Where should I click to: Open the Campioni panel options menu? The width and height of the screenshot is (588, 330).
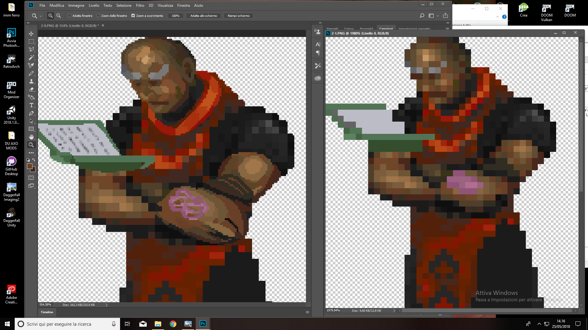click(447, 28)
